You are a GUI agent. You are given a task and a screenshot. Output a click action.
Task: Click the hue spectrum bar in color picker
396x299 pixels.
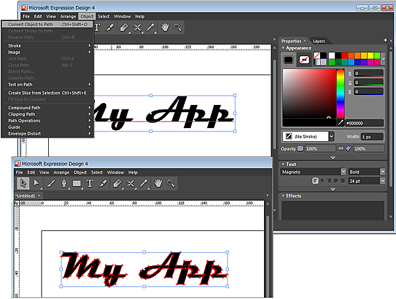[341, 92]
